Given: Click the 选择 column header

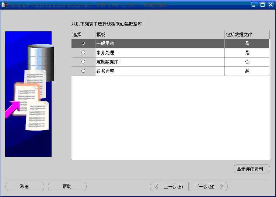Looking at the screenshot, I should tap(83, 35).
